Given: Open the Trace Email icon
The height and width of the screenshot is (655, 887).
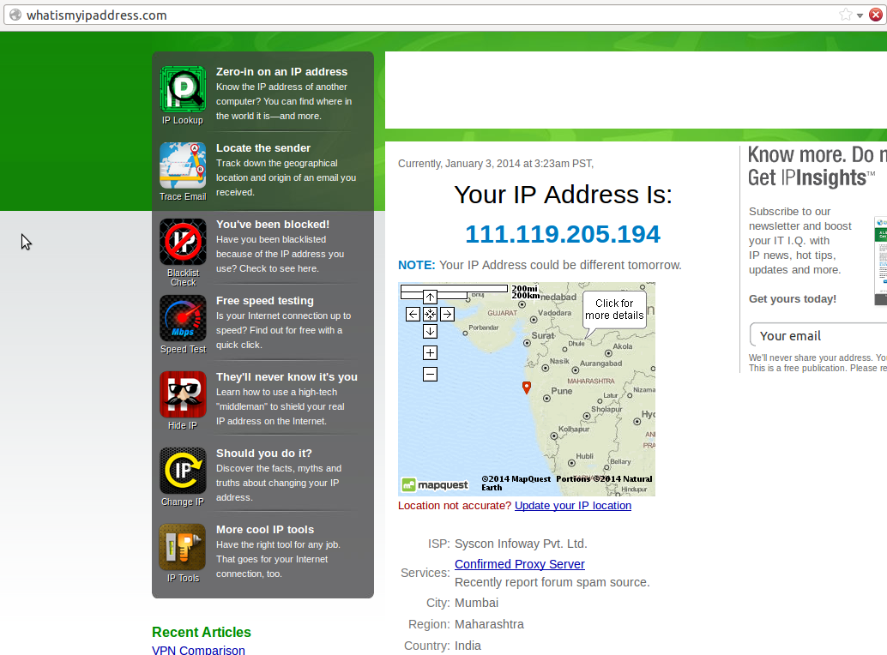Looking at the screenshot, I should (183, 165).
